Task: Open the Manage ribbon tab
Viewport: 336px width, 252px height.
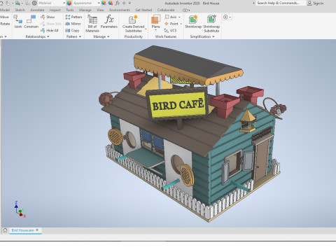Action: coord(85,10)
